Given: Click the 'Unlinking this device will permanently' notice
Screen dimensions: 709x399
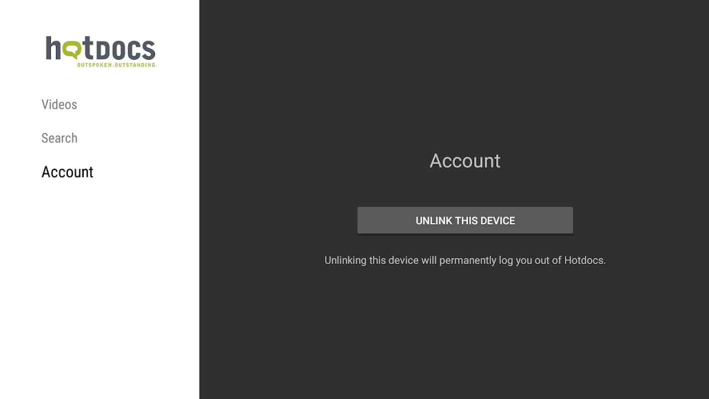Looking at the screenshot, I should click(x=465, y=260).
